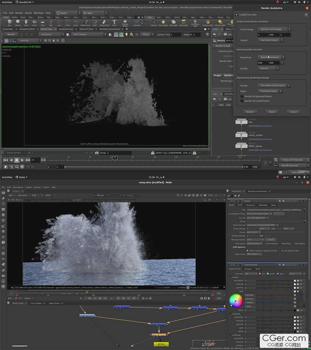Click the Render View help icon

click(x=207, y=34)
